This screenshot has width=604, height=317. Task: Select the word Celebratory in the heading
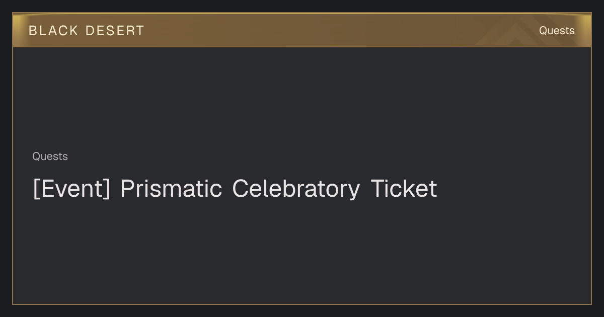(x=296, y=189)
